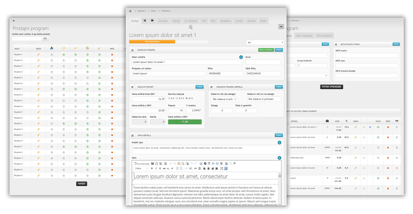
Task: Click the NAREDI button in the left window
Action: pos(82,184)
